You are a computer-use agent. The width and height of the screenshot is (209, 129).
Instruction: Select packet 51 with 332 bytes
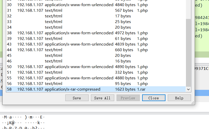click(x=96, y=72)
